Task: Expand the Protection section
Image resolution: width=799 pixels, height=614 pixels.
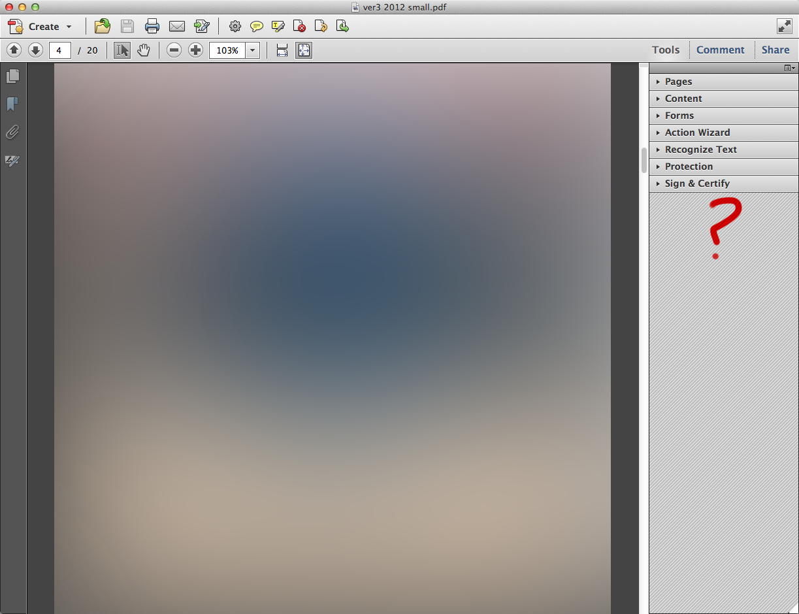Action: 724,167
